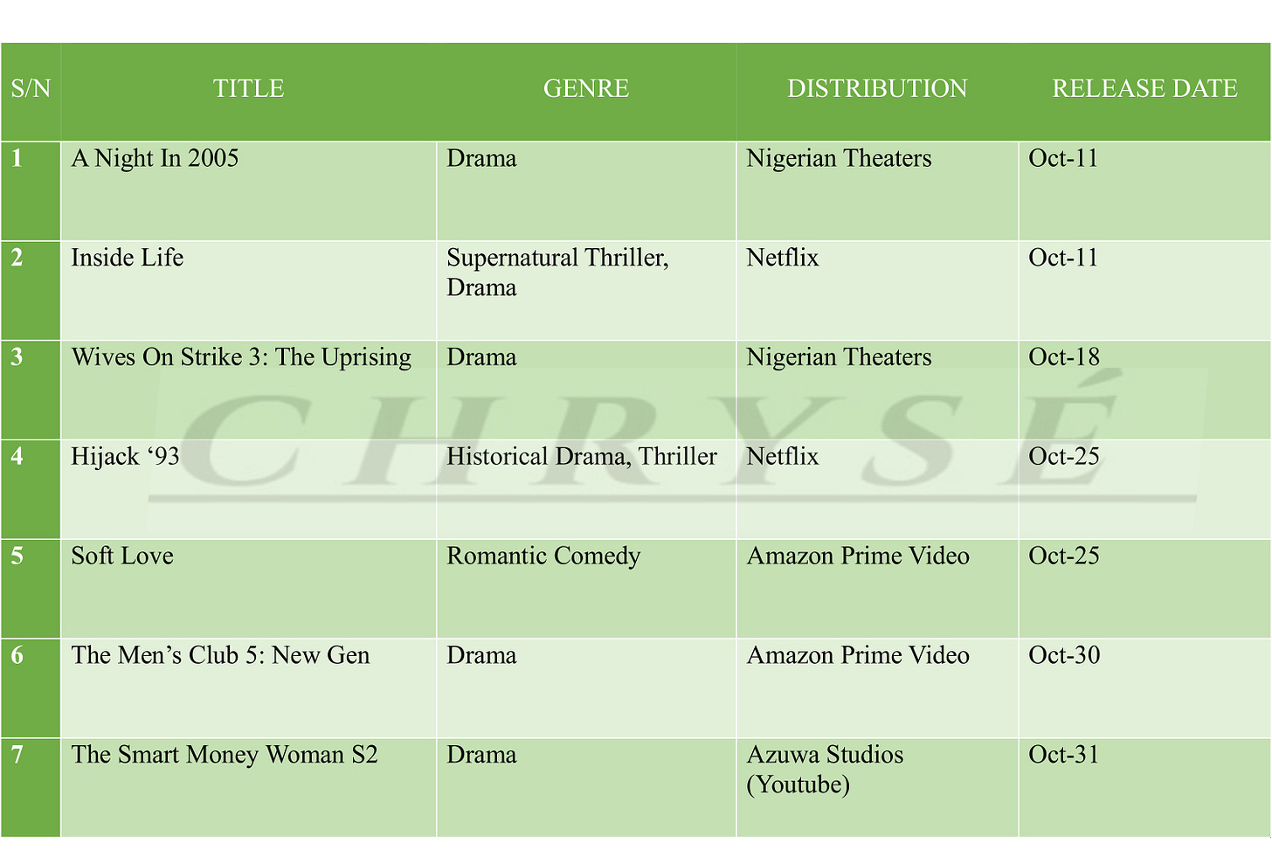Click genre 'Historical Drama, Thriller'

click(x=582, y=457)
